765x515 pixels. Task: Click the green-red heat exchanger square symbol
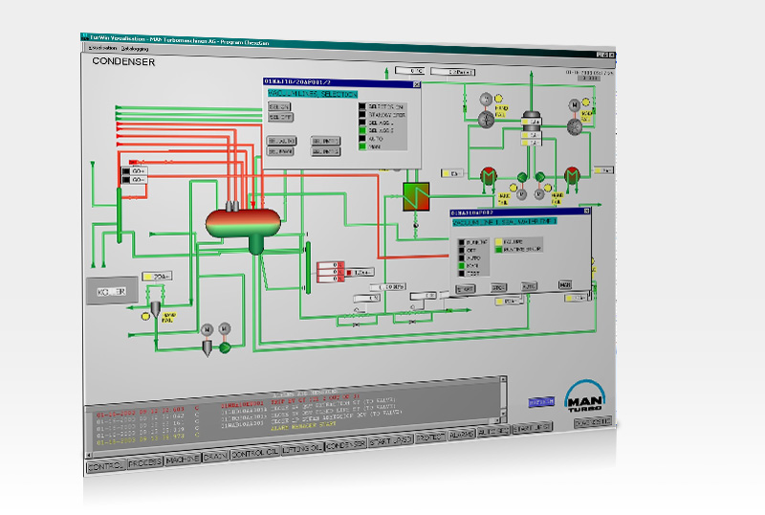(416, 196)
